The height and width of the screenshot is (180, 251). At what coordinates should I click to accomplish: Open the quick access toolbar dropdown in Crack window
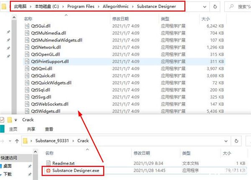(x=16, y=120)
